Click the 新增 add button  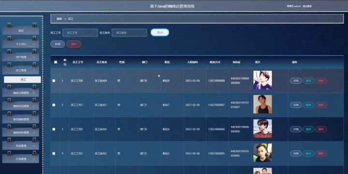pyautogui.click(x=58, y=44)
